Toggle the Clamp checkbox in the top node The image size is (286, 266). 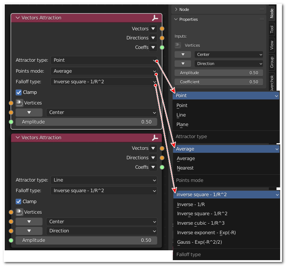(19, 92)
